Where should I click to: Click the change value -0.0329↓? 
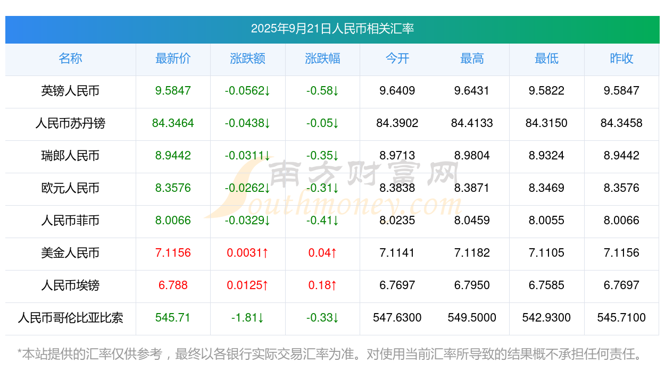tap(247, 221)
